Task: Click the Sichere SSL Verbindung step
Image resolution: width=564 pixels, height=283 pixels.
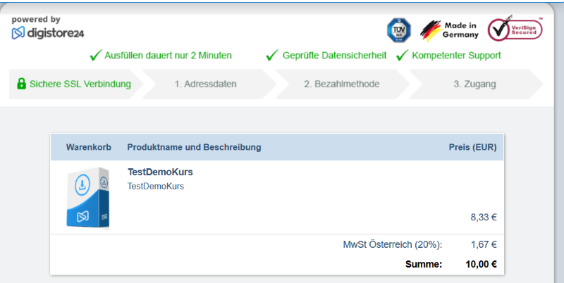Action: point(80,84)
